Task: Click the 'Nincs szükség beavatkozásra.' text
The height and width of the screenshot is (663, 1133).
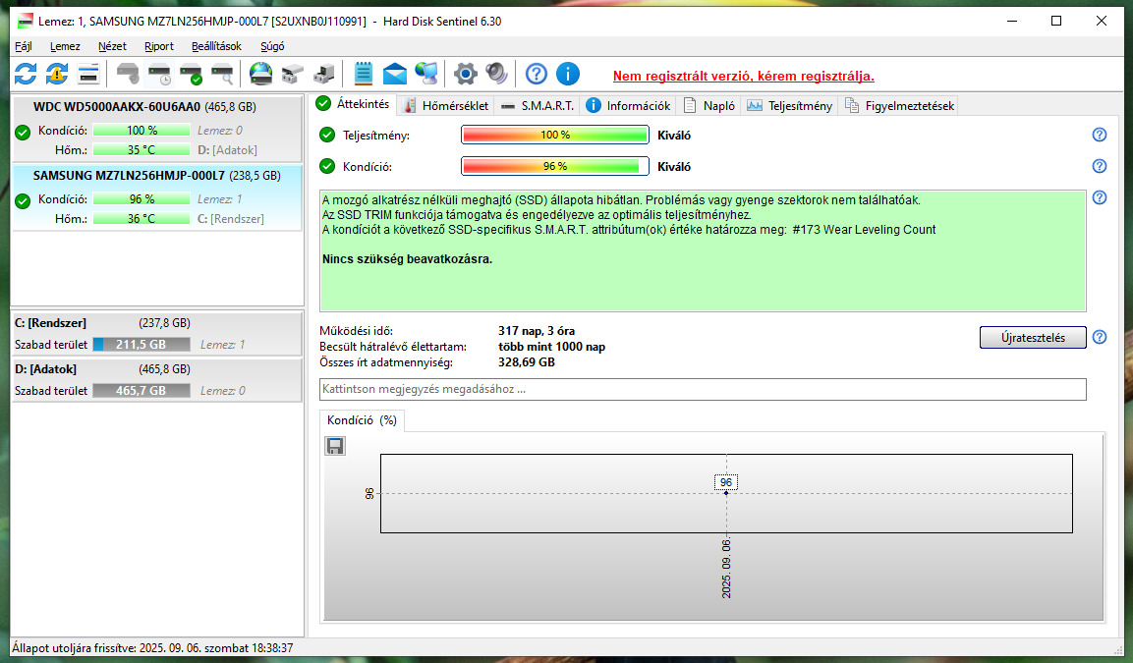Action: (407, 259)
